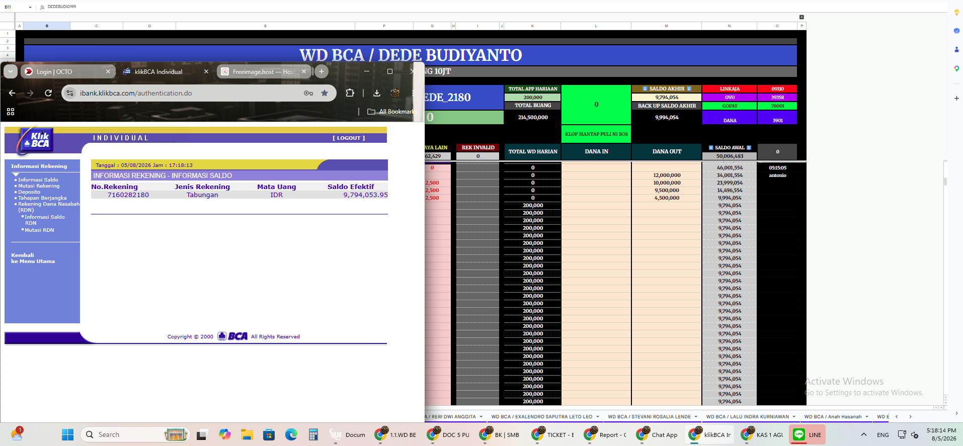The height and width of the screenshot is (446, 963).
Task: Open the All Bookmarks folder
Action: click(391, 112)
